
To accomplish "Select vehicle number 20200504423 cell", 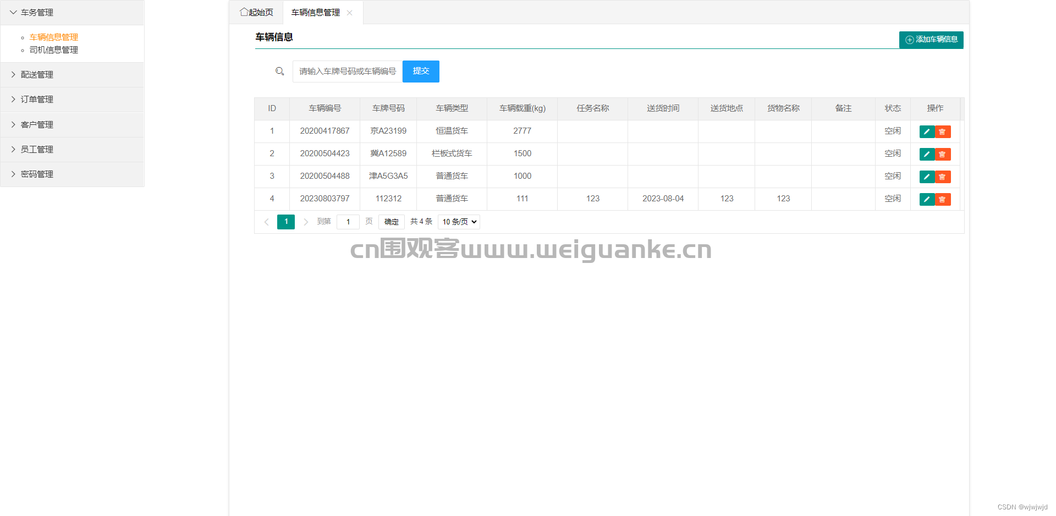I will click(325, 153).
